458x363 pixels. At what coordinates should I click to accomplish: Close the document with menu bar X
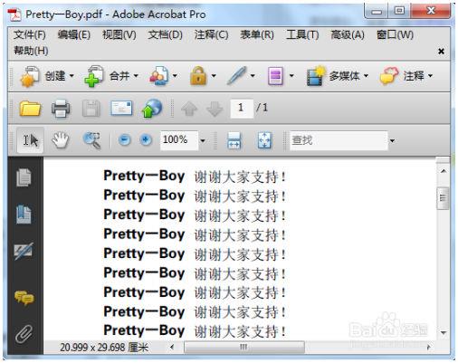coord(441,52)
